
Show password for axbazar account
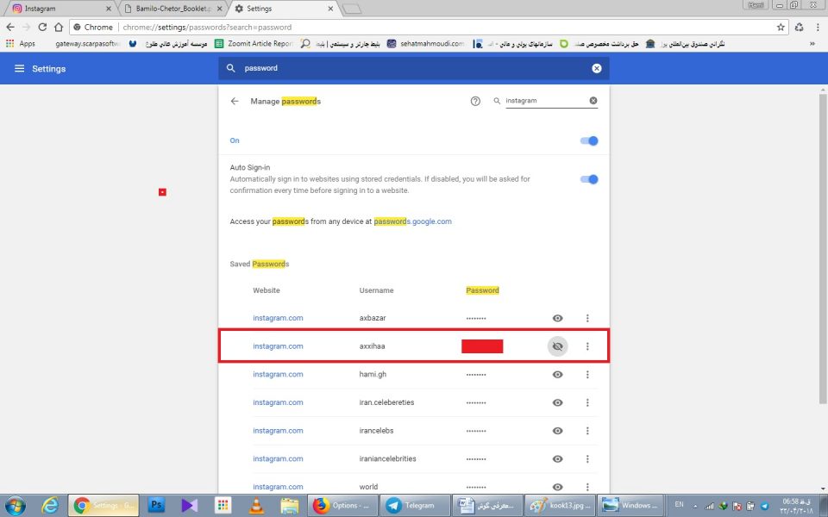(x=557, y=318)
